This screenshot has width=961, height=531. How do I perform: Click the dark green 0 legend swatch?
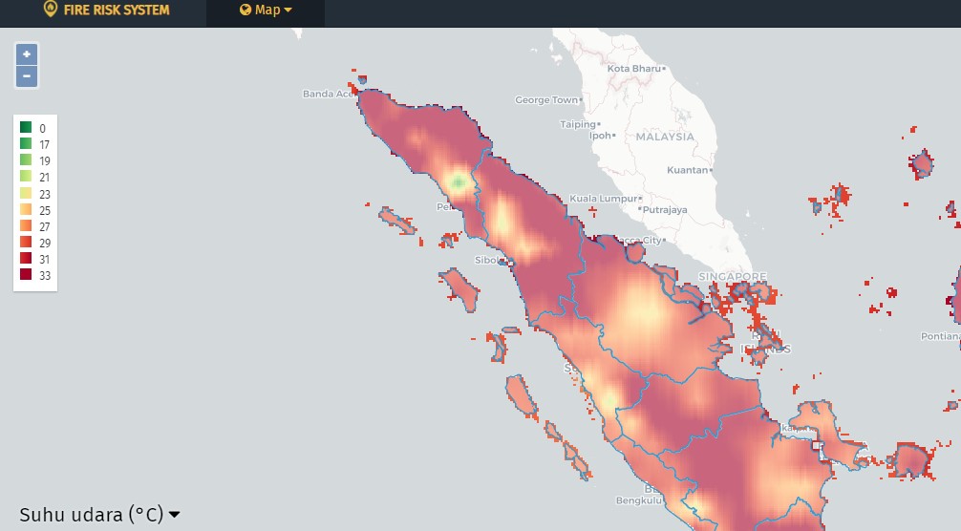coord(26,127)
